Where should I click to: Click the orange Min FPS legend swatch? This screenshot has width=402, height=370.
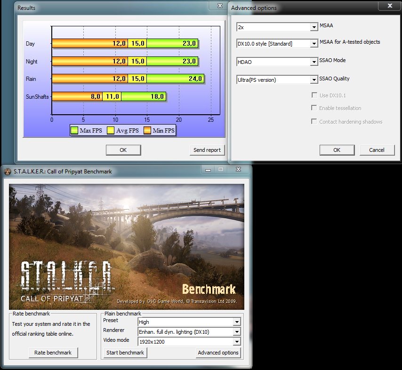(147, 130)
